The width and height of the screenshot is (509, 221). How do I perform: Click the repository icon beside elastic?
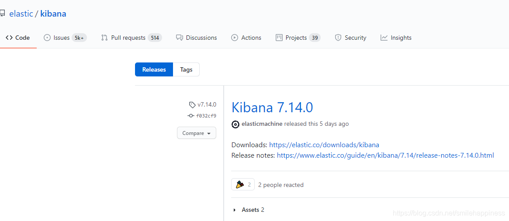2,14
